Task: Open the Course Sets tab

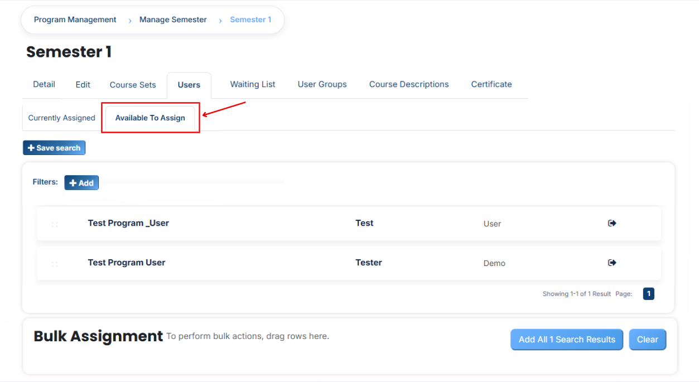Action: [x=133, y=85]
